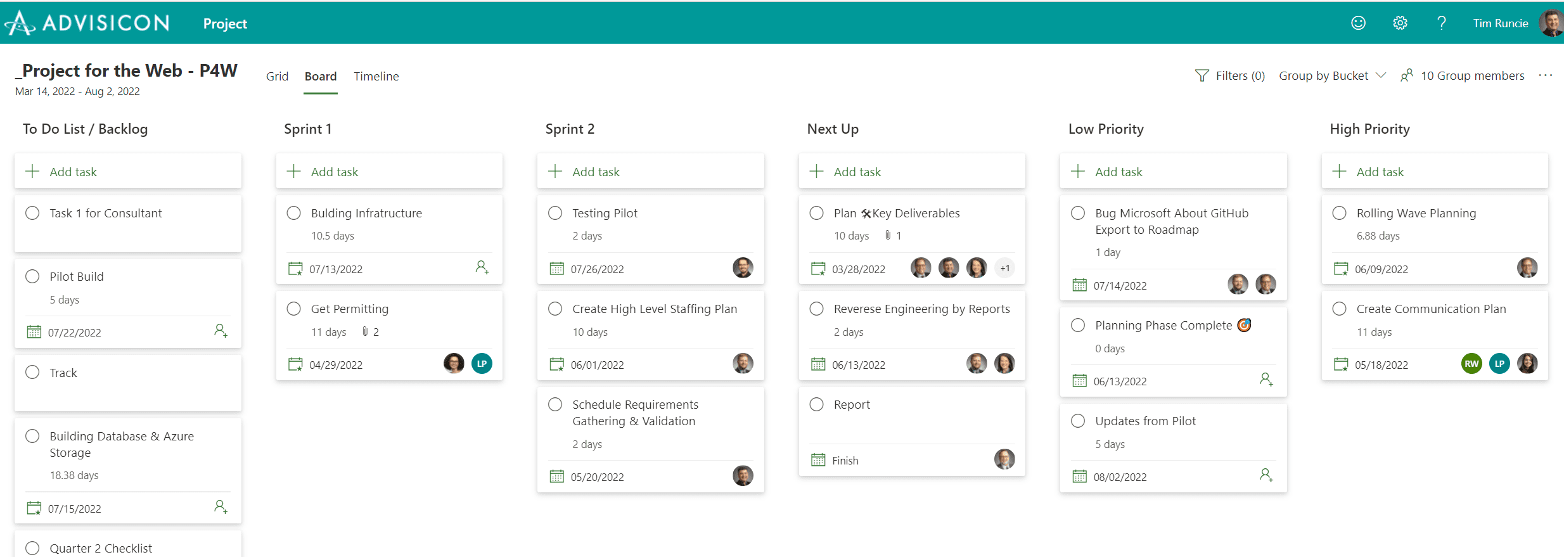Mark Task 1 for Consultant complete

click(32, 213)
